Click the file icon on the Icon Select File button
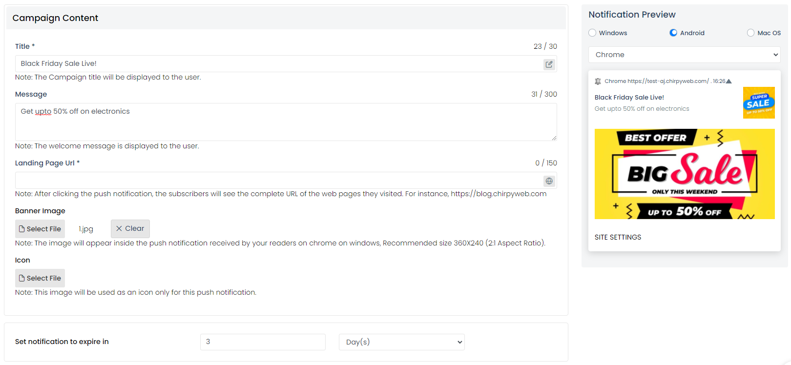Screen dimensions: 791x365 (x=21, y=278)
